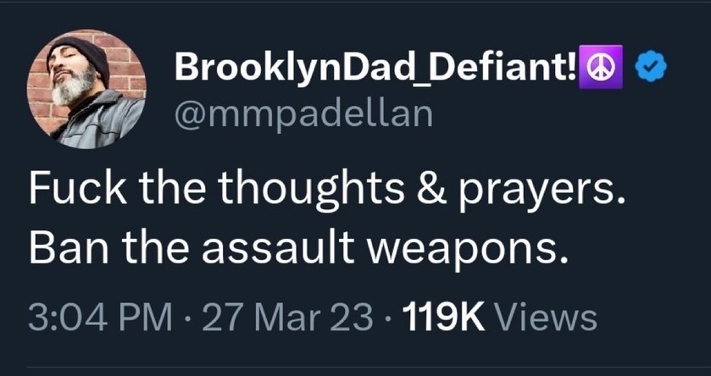The width and height of the screenshot is (711, 376).
Task: Click the first word of the tweet
Action: [77, 189]
